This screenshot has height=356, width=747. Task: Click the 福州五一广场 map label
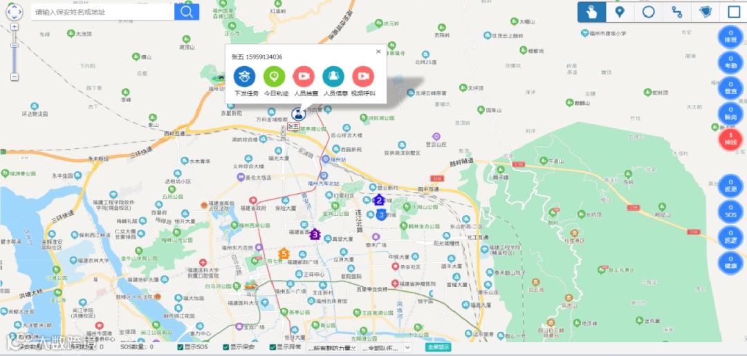pos(288,291)
